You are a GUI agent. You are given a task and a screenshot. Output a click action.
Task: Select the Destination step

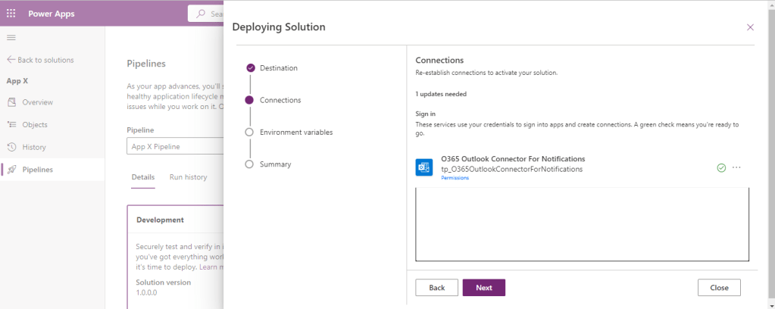coord(278,68)
